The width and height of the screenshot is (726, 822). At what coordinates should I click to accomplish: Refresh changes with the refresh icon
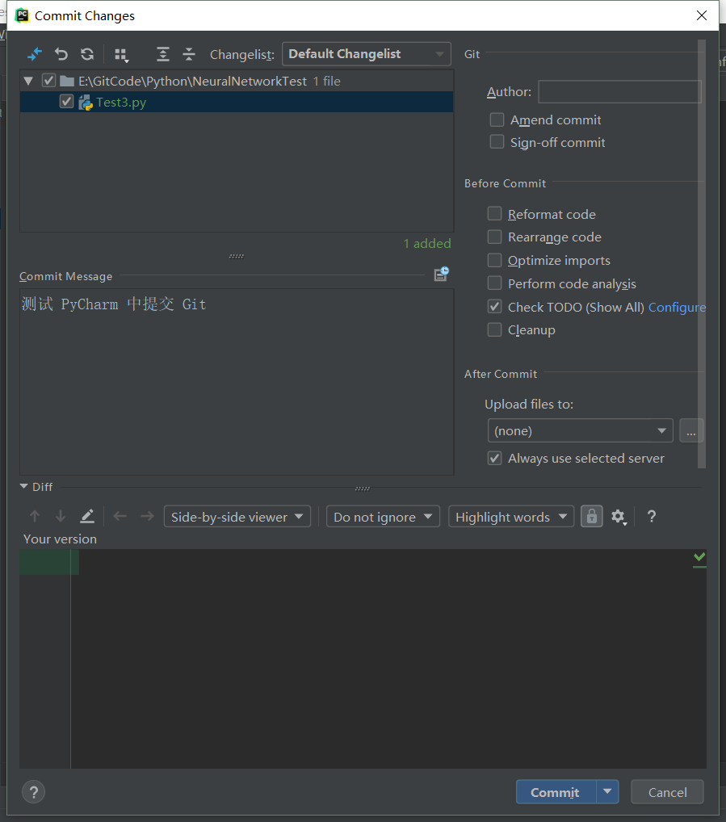pyautogui.click(x=86, y=54)
